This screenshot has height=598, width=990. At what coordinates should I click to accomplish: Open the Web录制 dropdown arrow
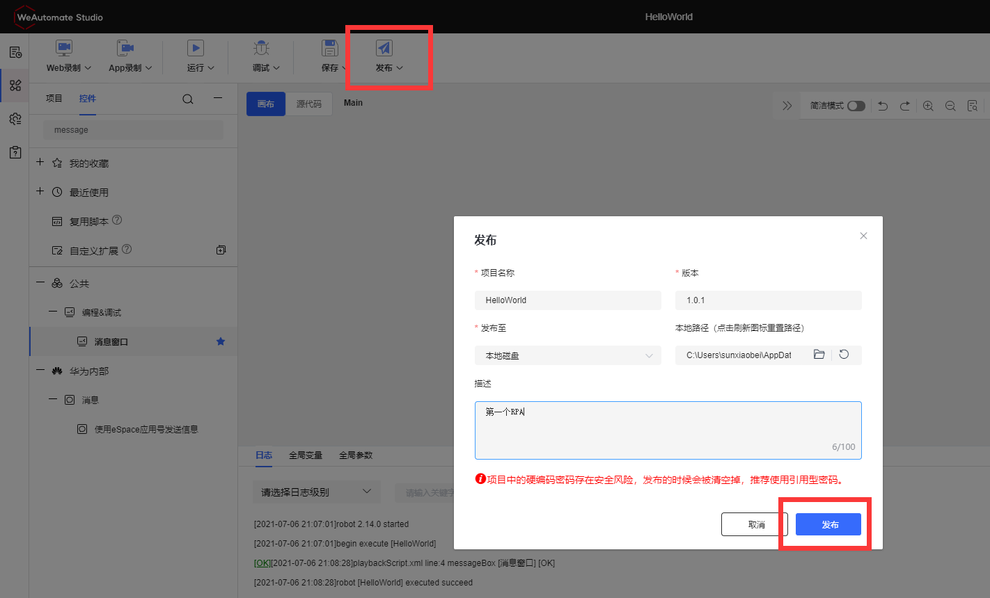pyautogui.click(x=86, y=68)
